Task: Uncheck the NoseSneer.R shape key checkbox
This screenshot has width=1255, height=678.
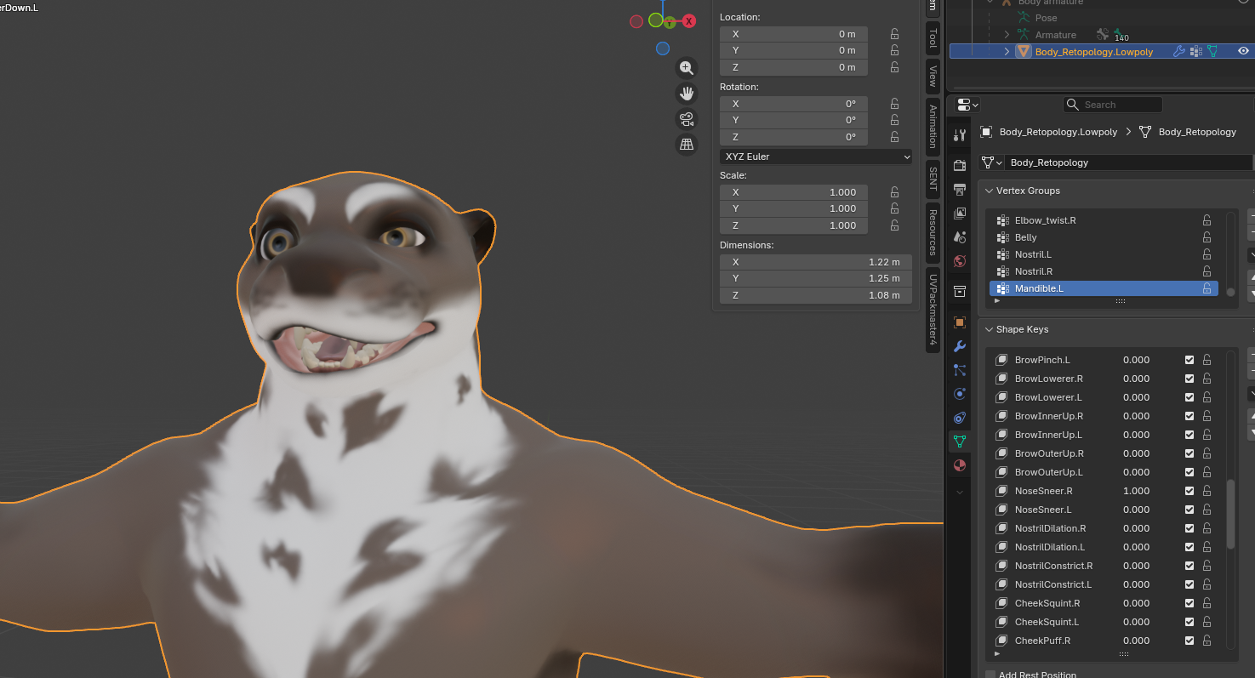Action: point(1189,491)
